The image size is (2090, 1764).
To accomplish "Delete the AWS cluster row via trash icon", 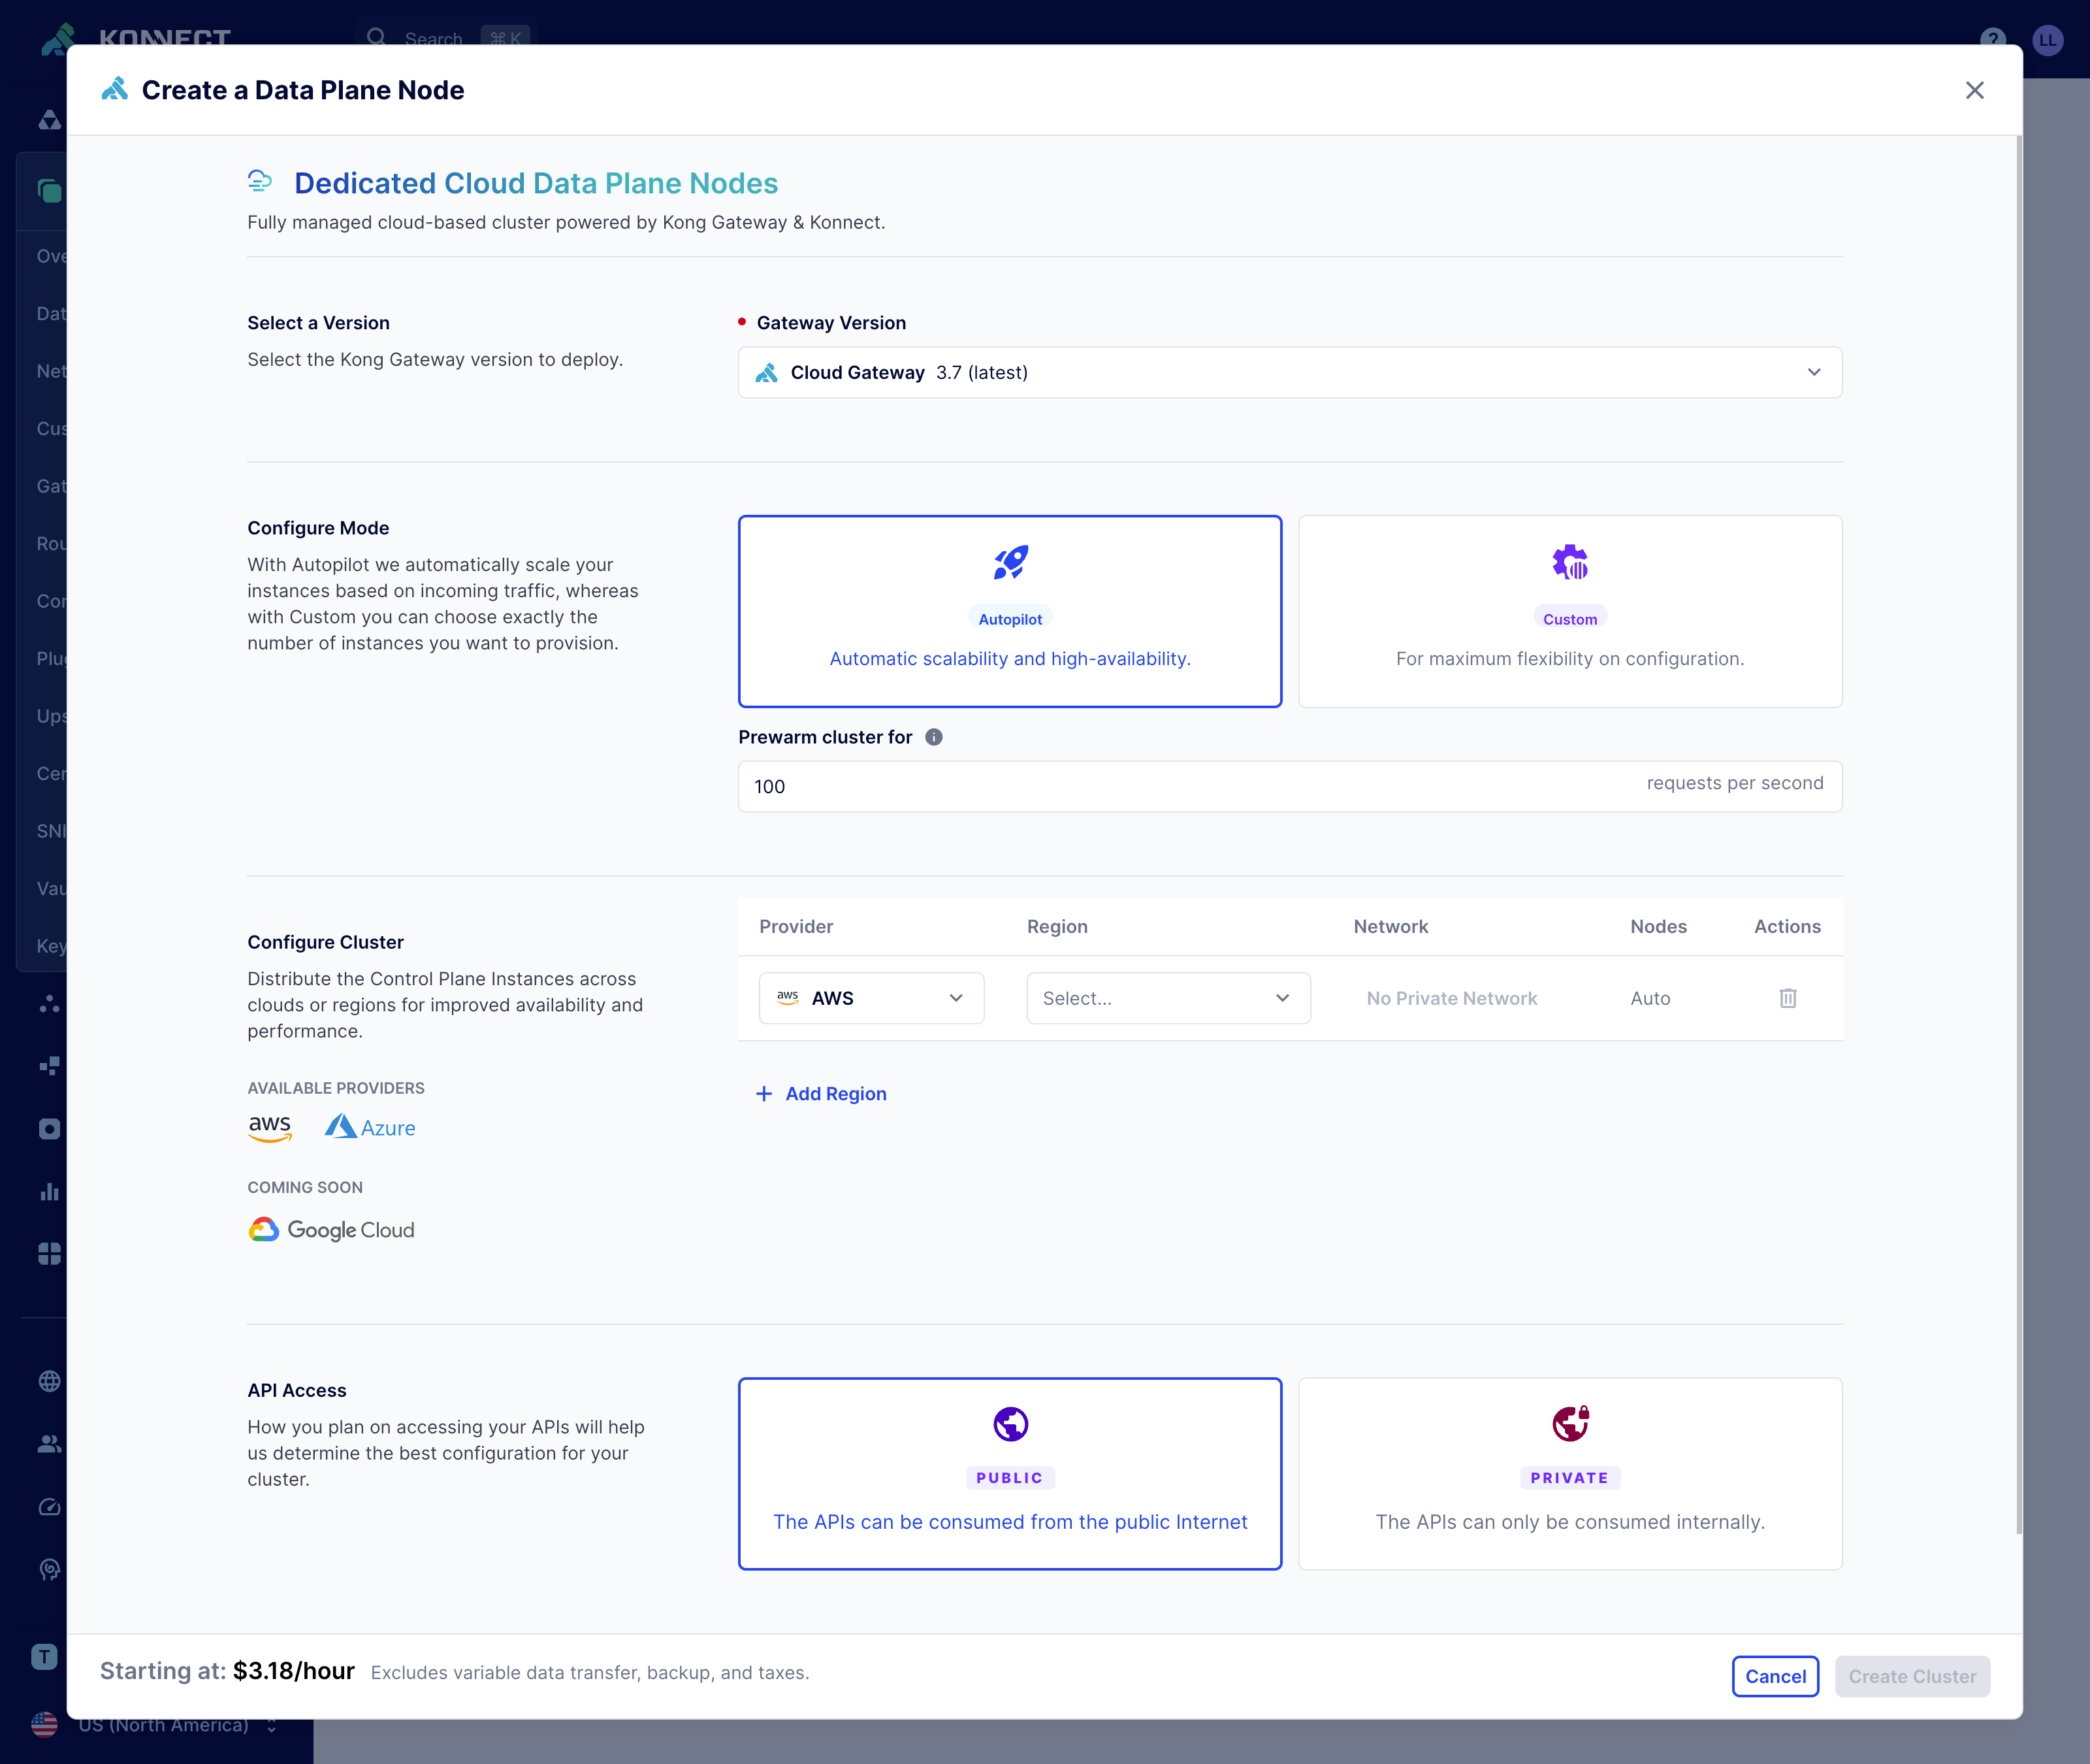I will click(1787, 998).
